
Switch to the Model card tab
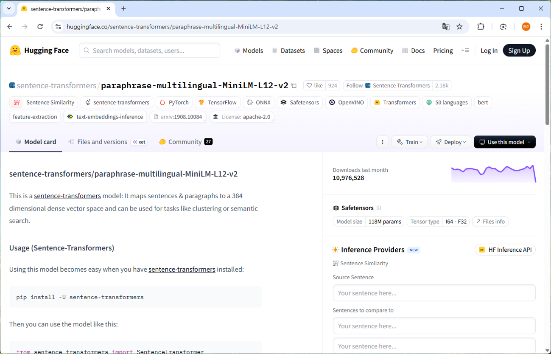coord(36,142)
